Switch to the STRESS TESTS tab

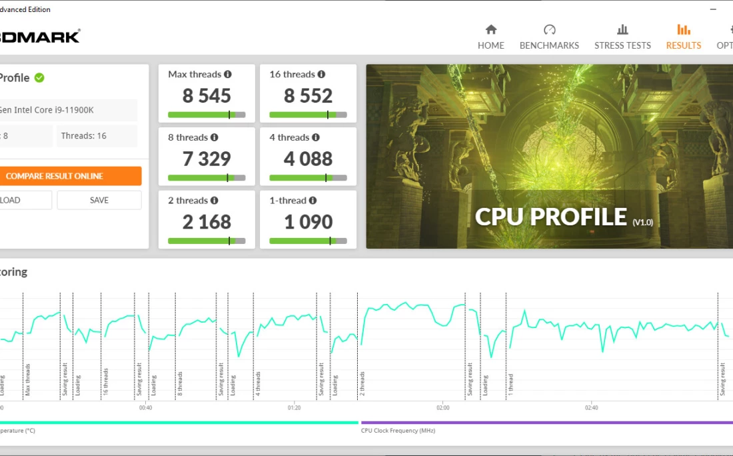click(x=622, y=45)
